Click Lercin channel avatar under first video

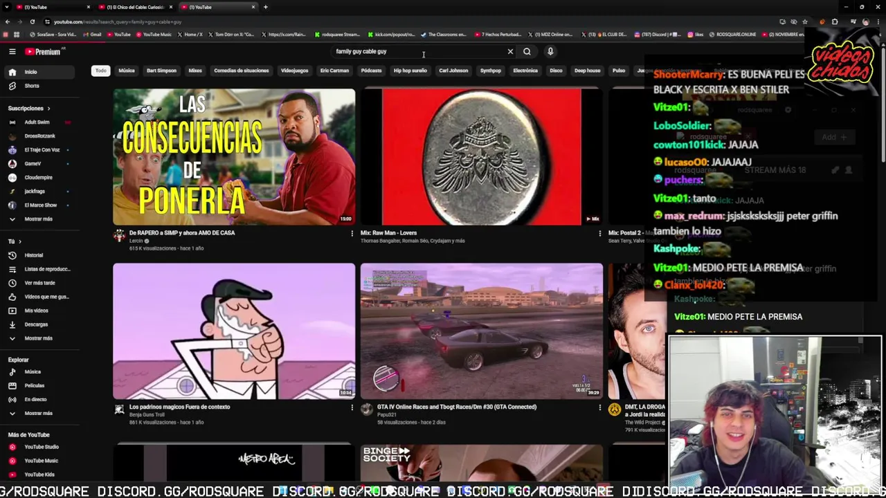click(119, 236)
